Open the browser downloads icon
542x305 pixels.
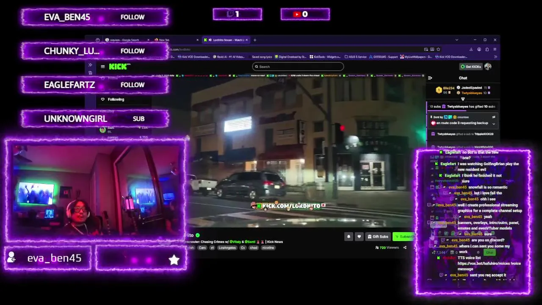(471, 49)
